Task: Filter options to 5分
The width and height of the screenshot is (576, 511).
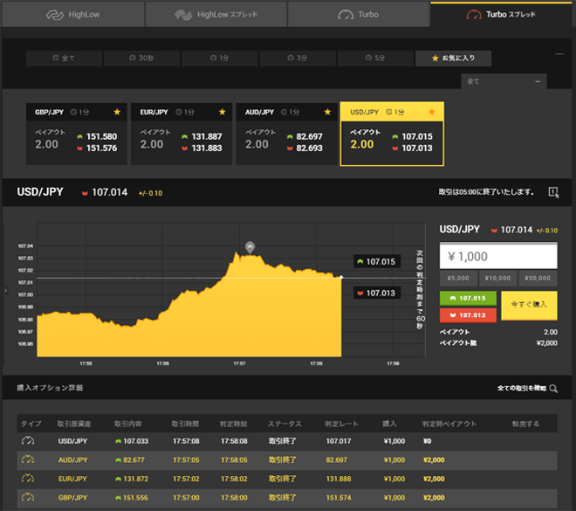Action: click(x=375, y=58)
